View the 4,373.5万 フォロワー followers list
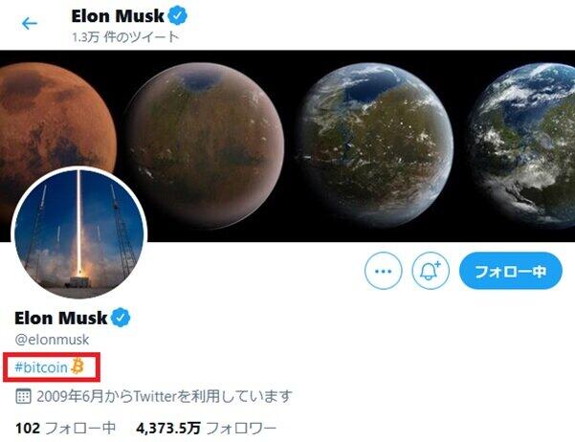This screenshot has width=575, height=442. coord(206,428)
